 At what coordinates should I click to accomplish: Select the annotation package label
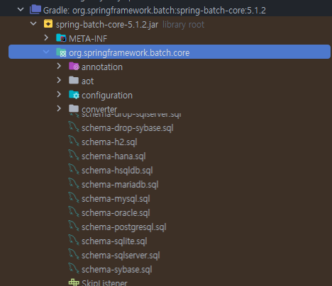[102, 67]
